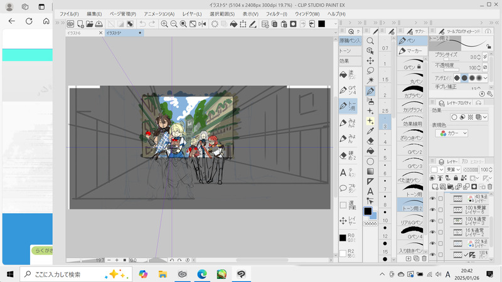
Task: Select the Lasso selection tool
Action: pyautogui.click(x=370, y=71)
